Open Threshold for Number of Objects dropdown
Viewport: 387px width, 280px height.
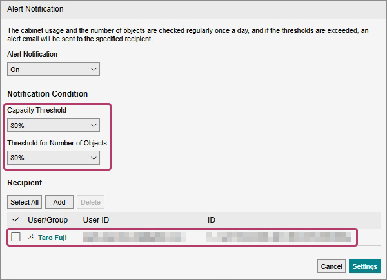(54, 158)
